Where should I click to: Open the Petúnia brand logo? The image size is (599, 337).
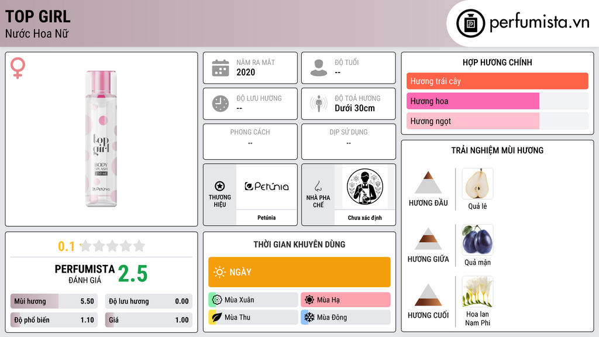[267, 187]
